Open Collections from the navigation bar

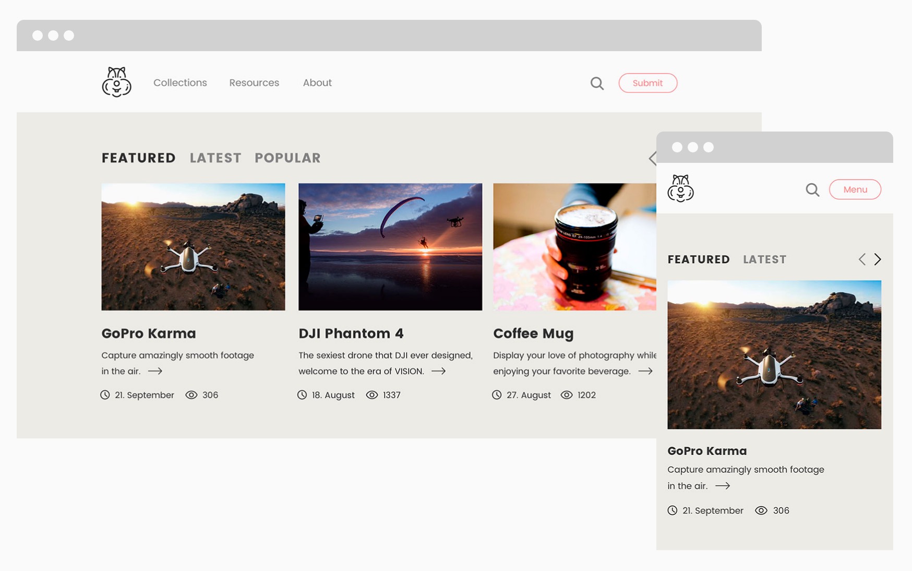coord(179,82)
